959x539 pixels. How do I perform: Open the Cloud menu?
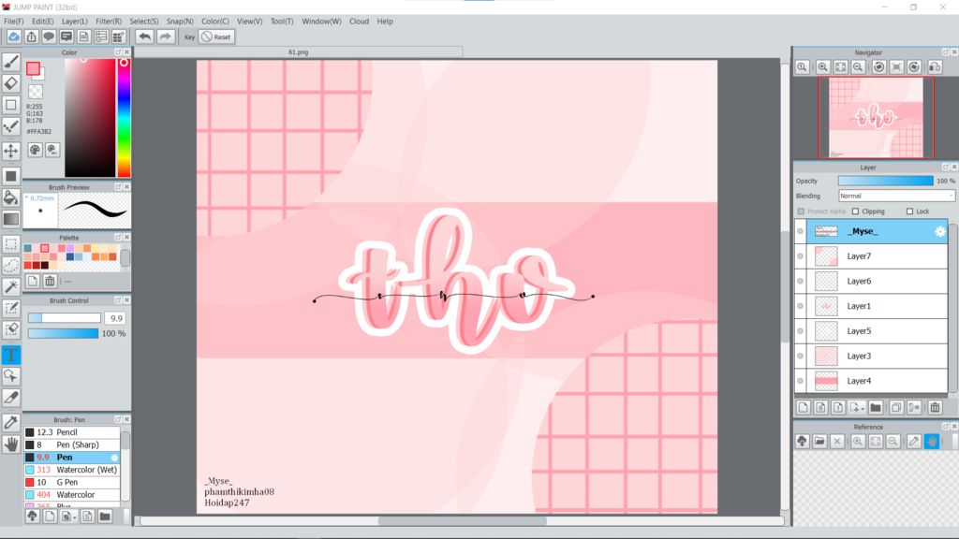point(359,21)
